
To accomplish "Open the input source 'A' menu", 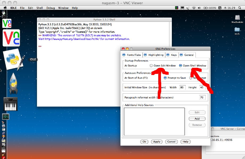I will pyautogui.click(x=220, y=8).
